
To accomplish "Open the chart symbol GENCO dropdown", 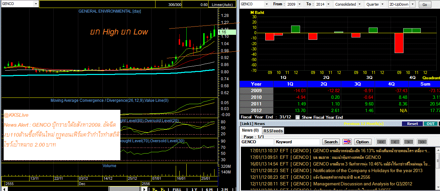I will (x=36, y=4).
